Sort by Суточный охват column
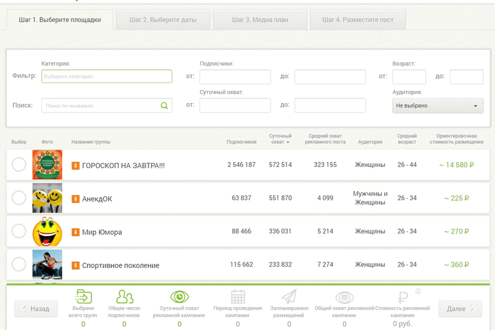495x330 pixels. tap(280, 139)
